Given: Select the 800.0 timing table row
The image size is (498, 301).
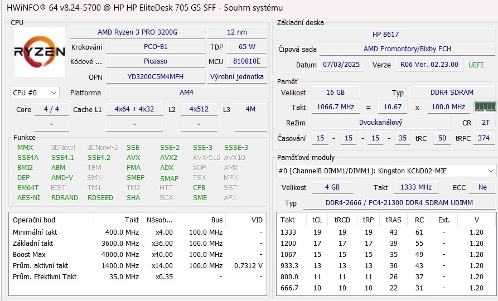Looking at the screenshot, I should [x=386, y=276].
